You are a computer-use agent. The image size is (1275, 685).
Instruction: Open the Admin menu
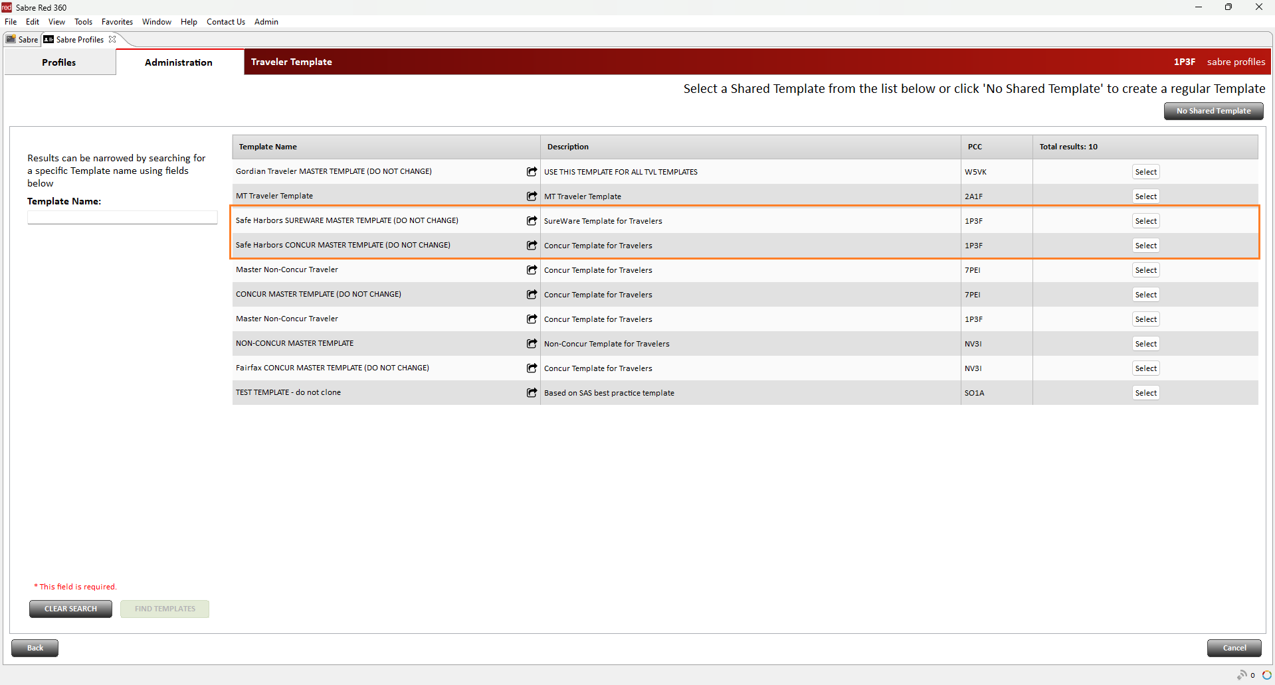coord(266,22)
